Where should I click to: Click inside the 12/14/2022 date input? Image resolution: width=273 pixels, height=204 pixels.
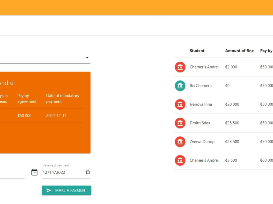pyautogui.click(x=60, y=172)
